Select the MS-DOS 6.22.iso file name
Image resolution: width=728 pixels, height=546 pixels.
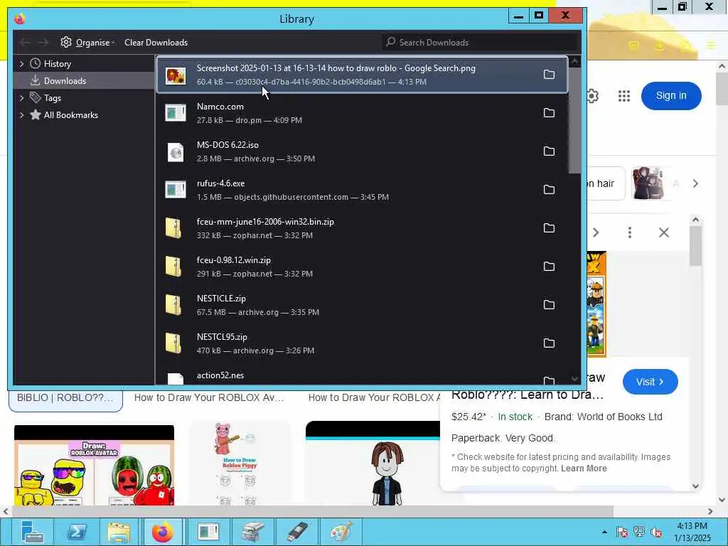pyautogui.click(x=227, y=145)
